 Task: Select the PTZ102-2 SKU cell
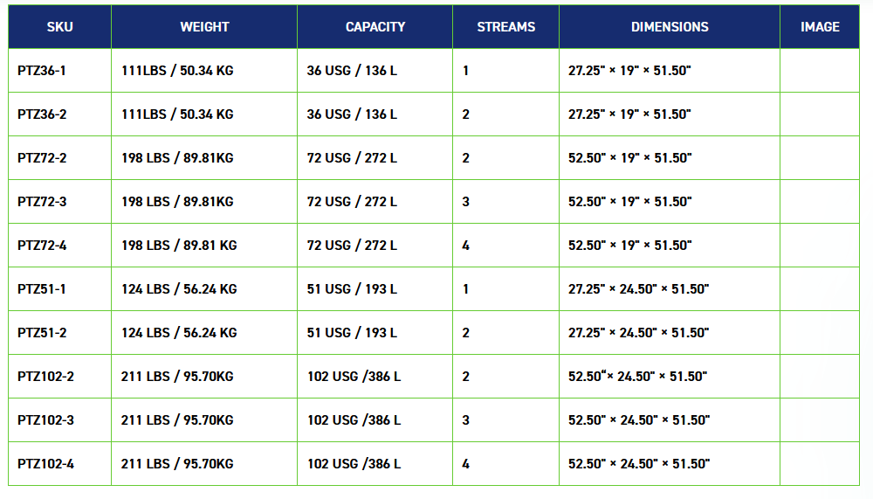(45, 377)
